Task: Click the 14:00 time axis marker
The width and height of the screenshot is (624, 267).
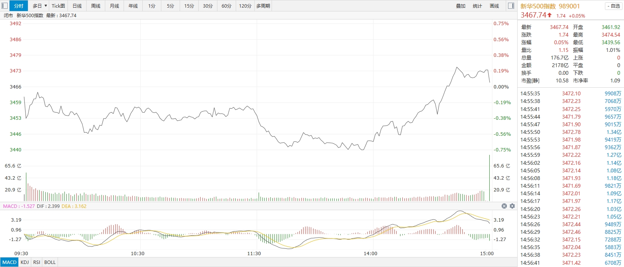Action: (x=370, y=253)
